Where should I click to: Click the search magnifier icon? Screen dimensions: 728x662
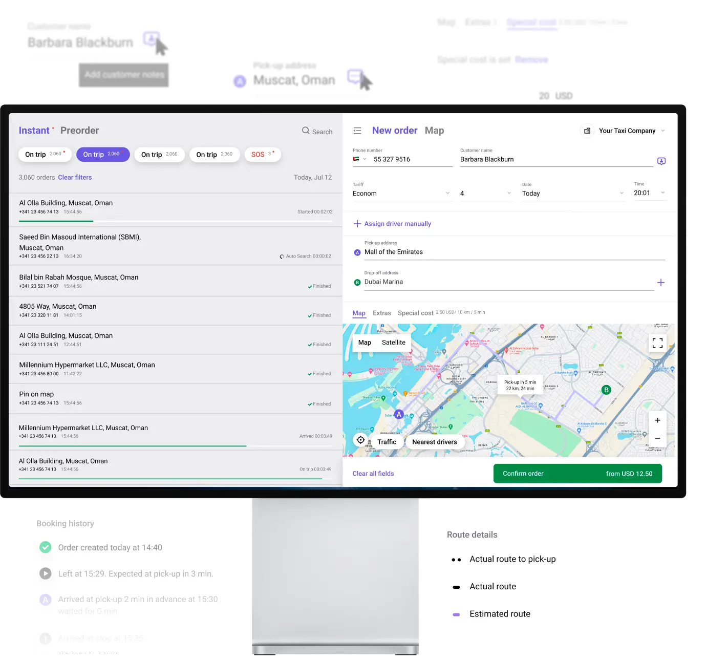coord(306,131)
